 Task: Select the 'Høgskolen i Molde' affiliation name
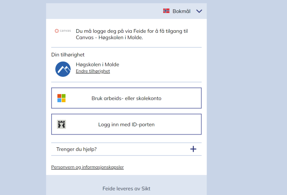click(97, 65)
